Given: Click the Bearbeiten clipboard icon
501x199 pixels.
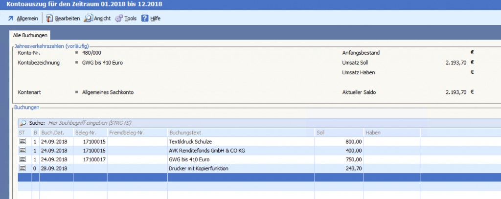Looking at the screenshot, I should [x=49, y=19].
